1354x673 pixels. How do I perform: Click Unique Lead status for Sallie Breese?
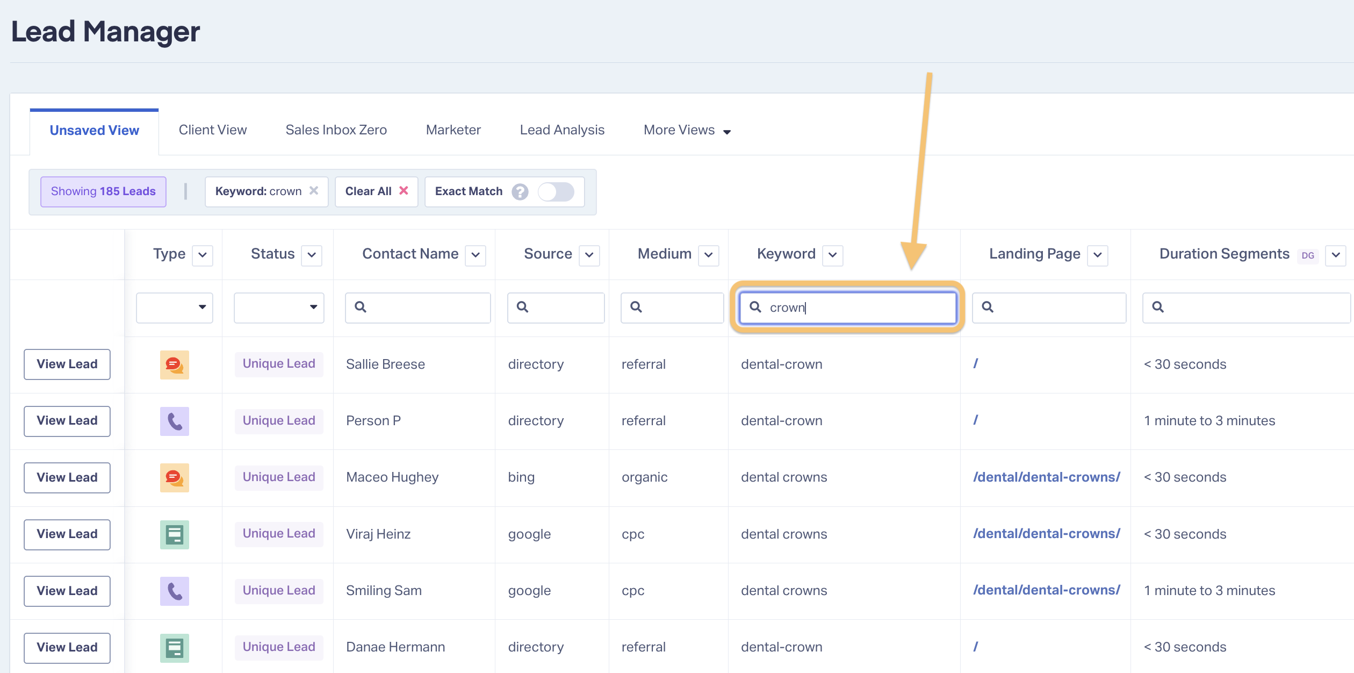click(279, 364)
